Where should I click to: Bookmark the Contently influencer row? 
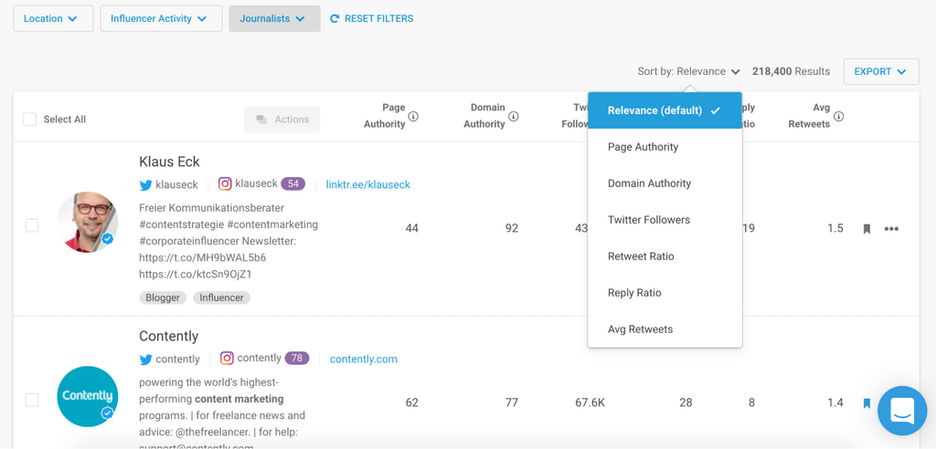(x=867, y=402)
